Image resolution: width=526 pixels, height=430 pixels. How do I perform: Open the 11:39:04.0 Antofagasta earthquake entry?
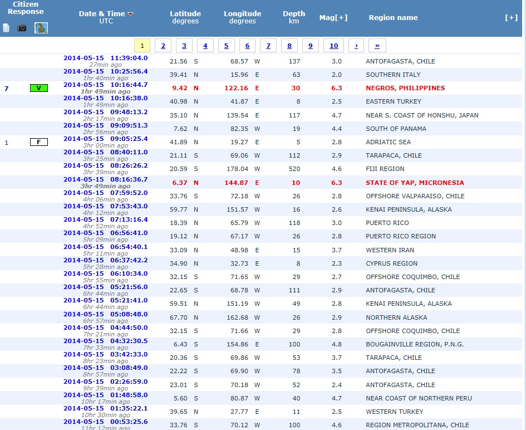106,58
